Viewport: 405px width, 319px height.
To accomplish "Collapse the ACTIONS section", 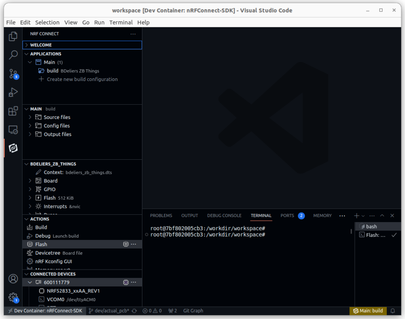I will (x=82, y=219).
